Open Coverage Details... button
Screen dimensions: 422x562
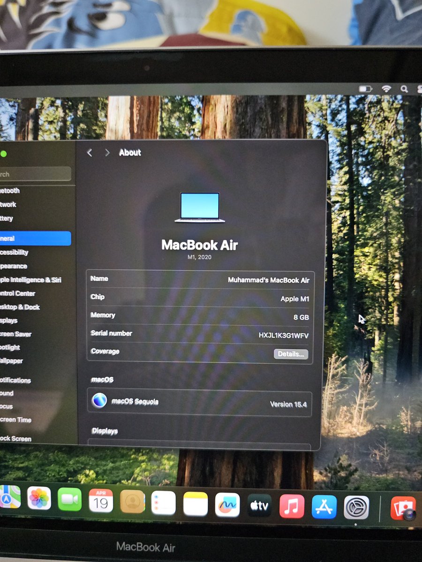coord(291,354)
